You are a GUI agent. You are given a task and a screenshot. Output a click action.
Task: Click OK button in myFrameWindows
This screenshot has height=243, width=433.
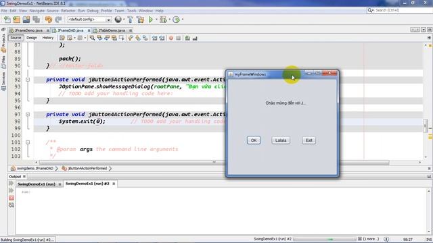pos(254,140)
